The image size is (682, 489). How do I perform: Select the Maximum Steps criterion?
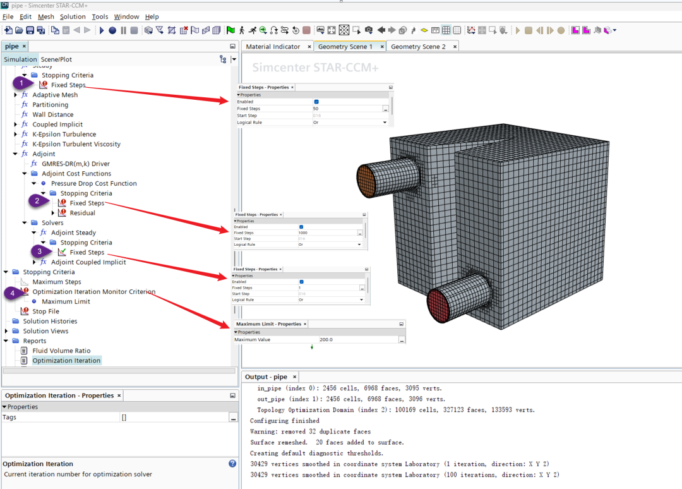pos(57,282)
